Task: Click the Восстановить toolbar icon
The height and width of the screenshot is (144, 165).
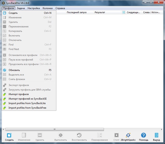Action: point(79,135)
